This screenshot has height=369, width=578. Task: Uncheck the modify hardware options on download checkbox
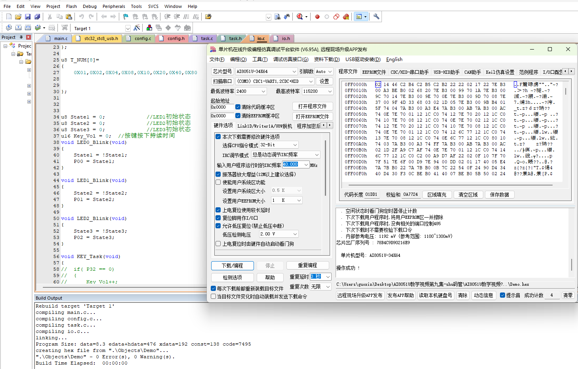click(x=218, y=137)
